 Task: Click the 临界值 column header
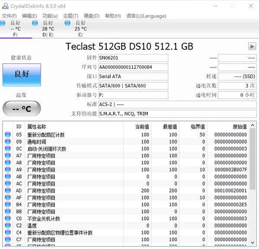(193, 127)
